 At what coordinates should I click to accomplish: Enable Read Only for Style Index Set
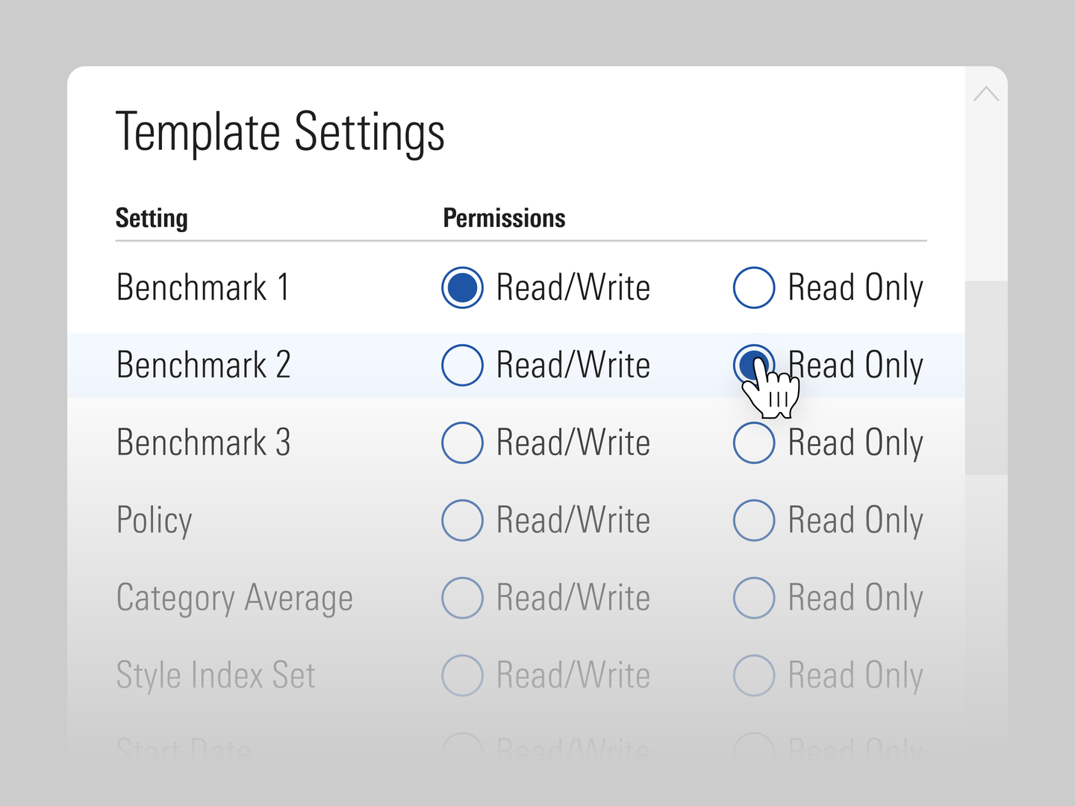point(754,675)
